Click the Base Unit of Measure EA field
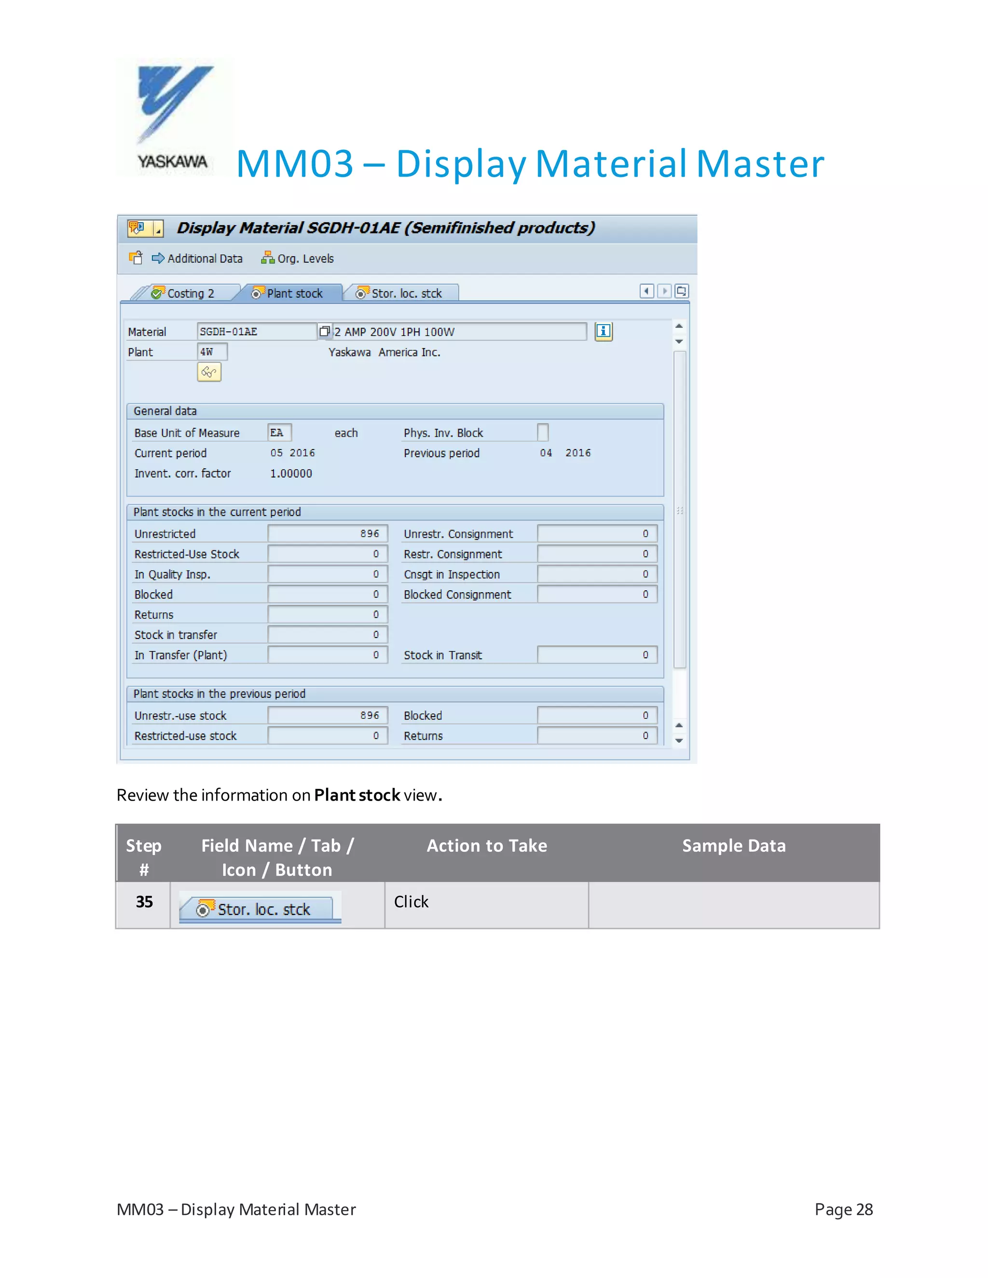 pos(280,433)
